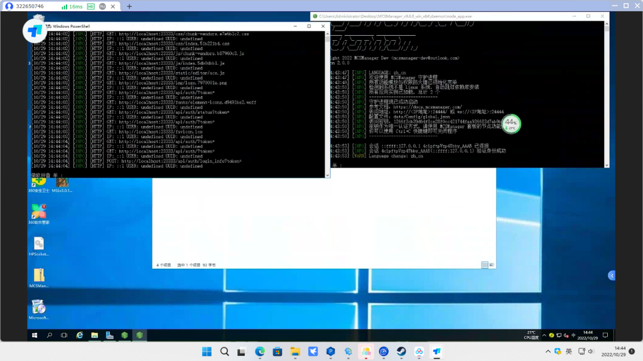Open local Task View
The width and height of the screenshot is (643, 361).
(242, 352)
